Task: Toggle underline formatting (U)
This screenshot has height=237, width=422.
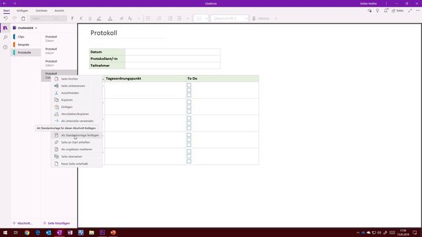Action: click(x=90, y=18)
